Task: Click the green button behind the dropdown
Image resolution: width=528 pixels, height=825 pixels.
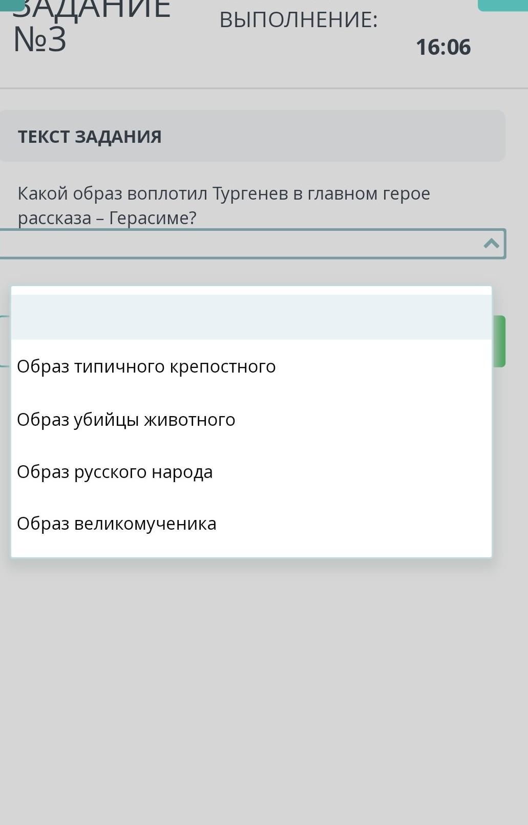Action: pos(499,341)
